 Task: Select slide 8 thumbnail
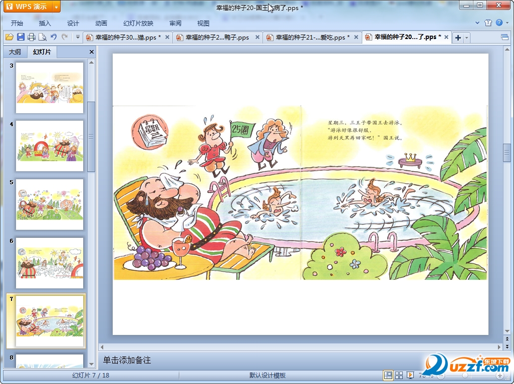point(50,361)
